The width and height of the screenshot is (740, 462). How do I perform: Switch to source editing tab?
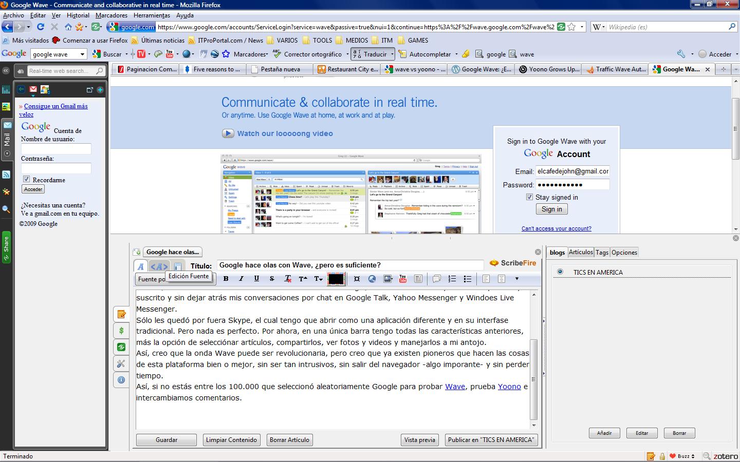click(x=159, y=266)
